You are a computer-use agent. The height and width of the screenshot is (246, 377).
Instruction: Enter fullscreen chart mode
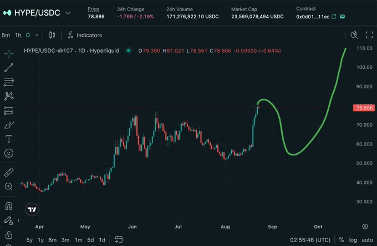[x=369, y=35]
